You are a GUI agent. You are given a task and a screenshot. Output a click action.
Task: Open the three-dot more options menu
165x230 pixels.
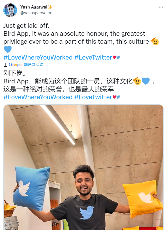[160, 7]
